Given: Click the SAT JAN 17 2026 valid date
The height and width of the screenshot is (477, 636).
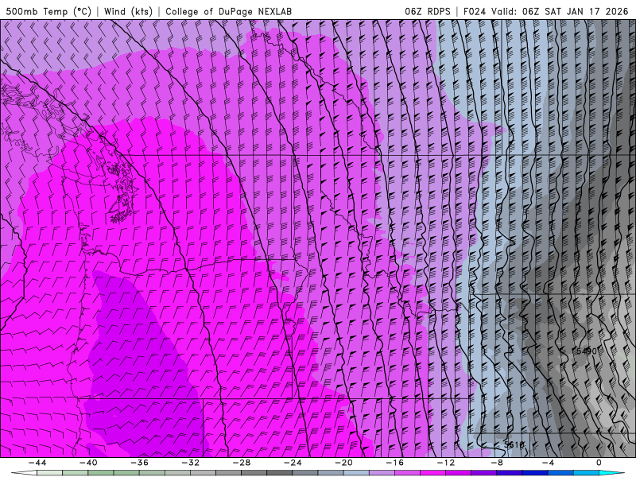Looking at the screenshot, I should pyautogui.click(x=587, y=12).
